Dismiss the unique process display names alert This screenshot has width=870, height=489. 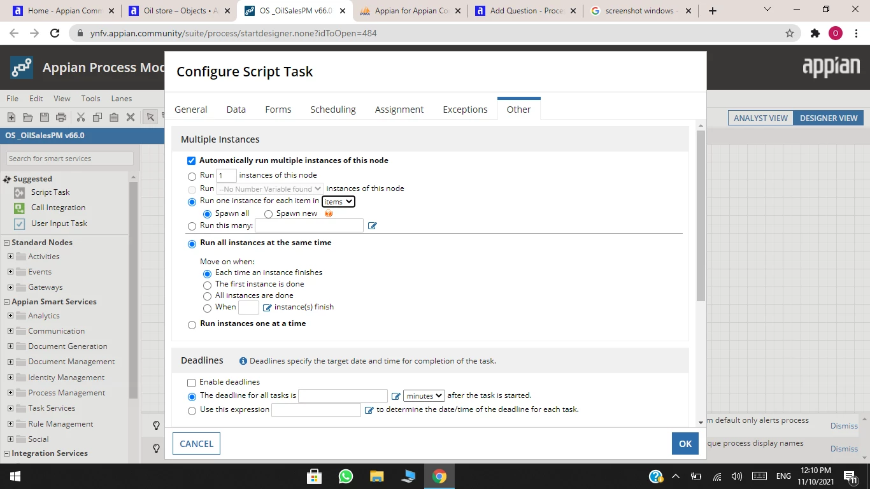pos(844,449)
